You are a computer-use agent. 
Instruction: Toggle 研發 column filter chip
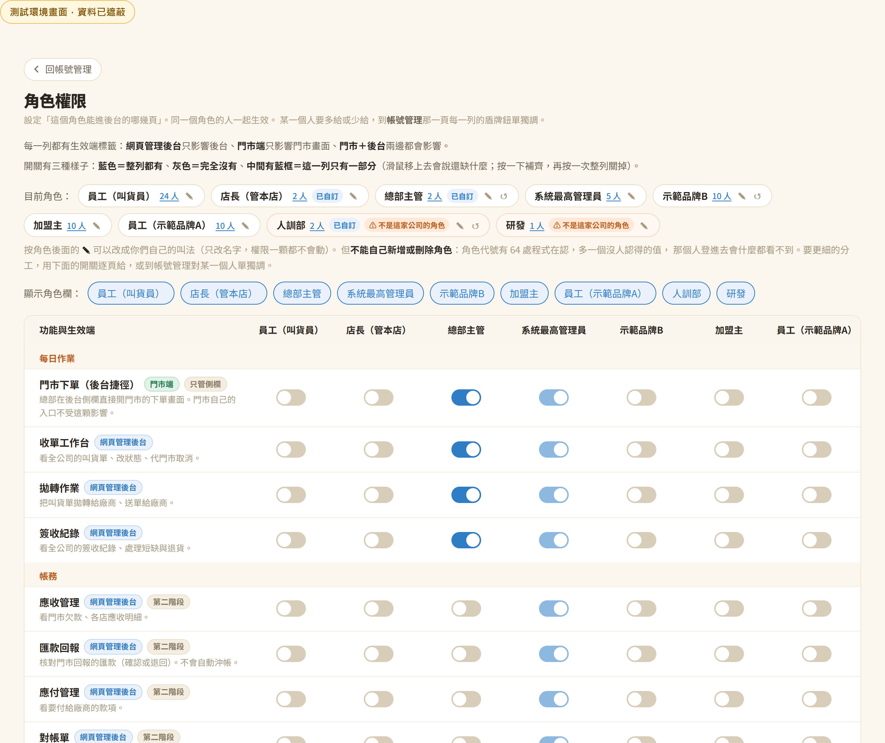[736, 293]
